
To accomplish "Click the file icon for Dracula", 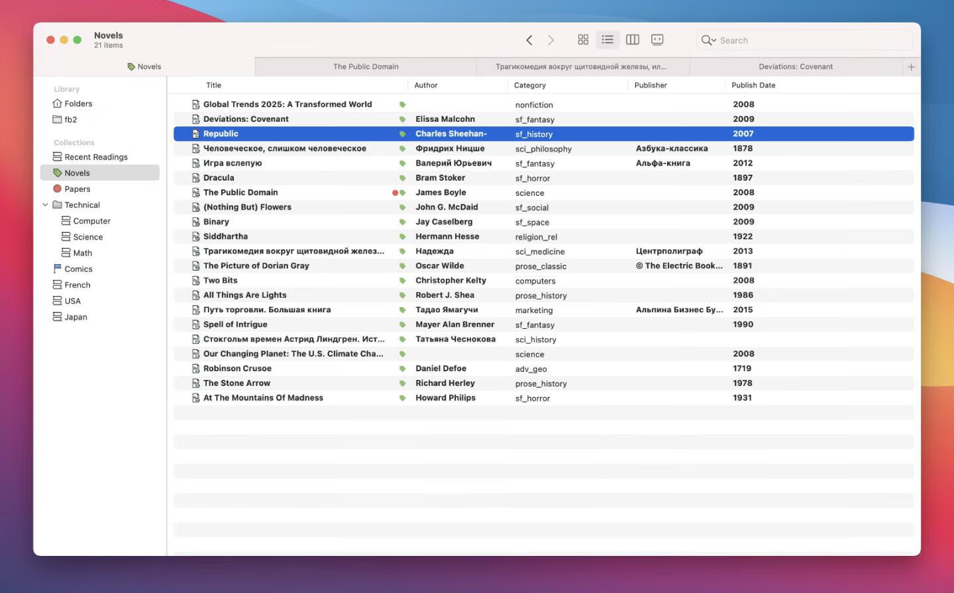I will [196, 178].
